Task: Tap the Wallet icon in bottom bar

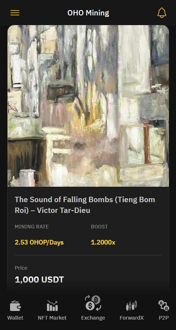Action: click(15, 306)
